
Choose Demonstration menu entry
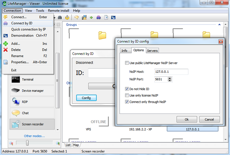pyautogui.click(x=28, y=36)
